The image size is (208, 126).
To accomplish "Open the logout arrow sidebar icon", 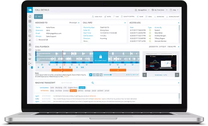I will (x=30, y=63).
